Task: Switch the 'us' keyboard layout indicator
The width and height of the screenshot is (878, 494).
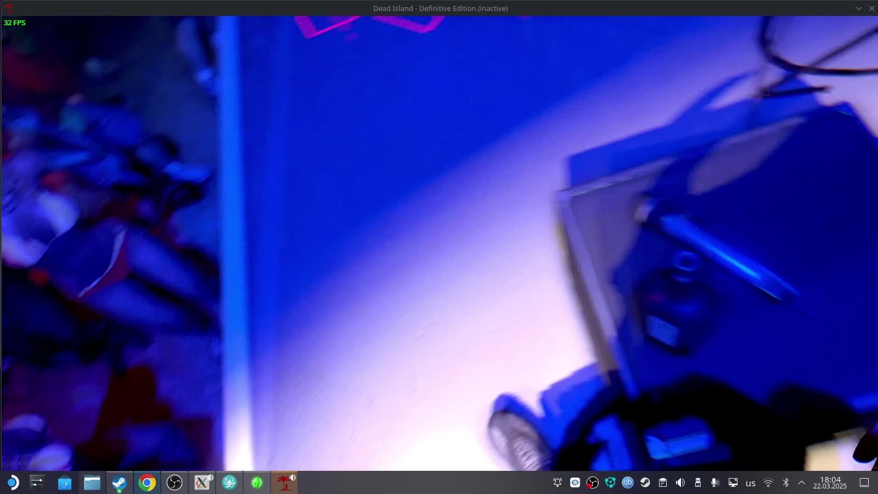Action: 751,484
